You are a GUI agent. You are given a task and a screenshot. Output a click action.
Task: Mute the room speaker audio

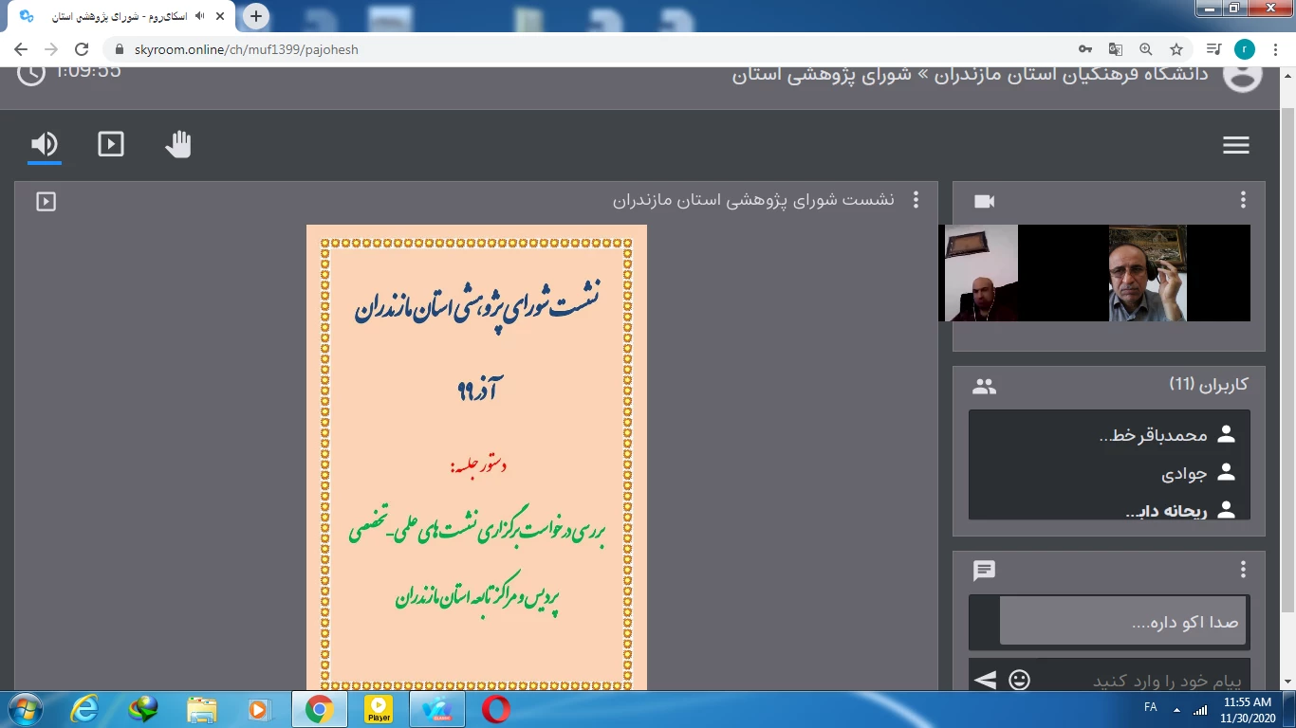tap(44, 144)
